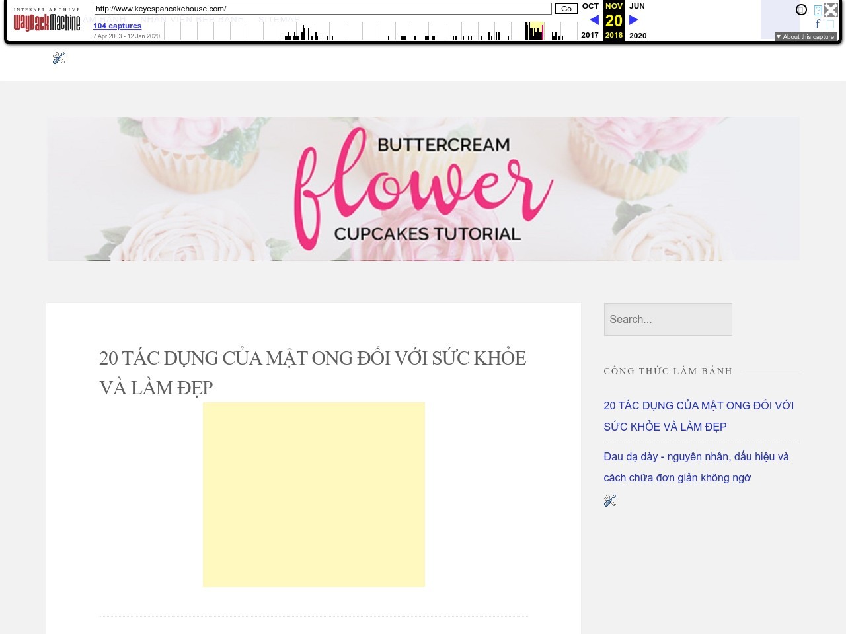Click the Twitter share icon beside Facebook

[x=831, y=24]
